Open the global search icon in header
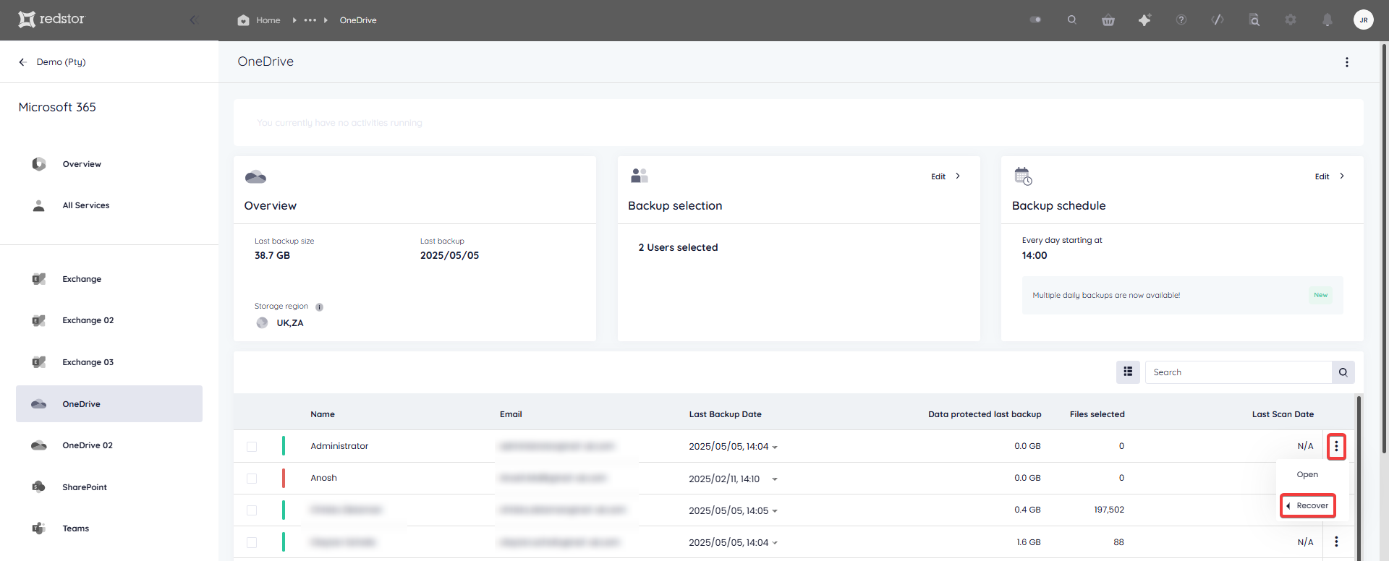The width and height of the screenshot is (1389, 561). (x=1072, y=20)
